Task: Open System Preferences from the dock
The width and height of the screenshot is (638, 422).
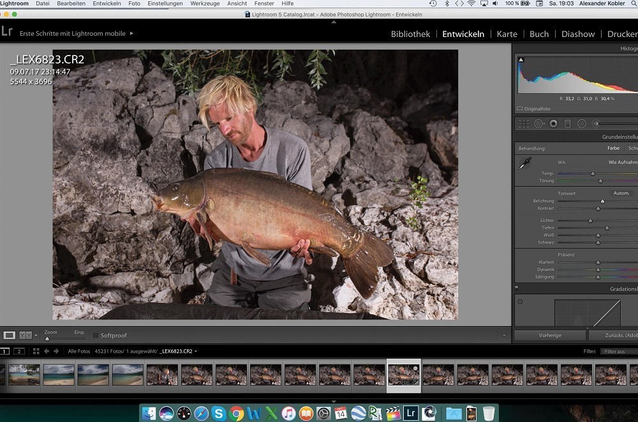Action: click(323, 414)
